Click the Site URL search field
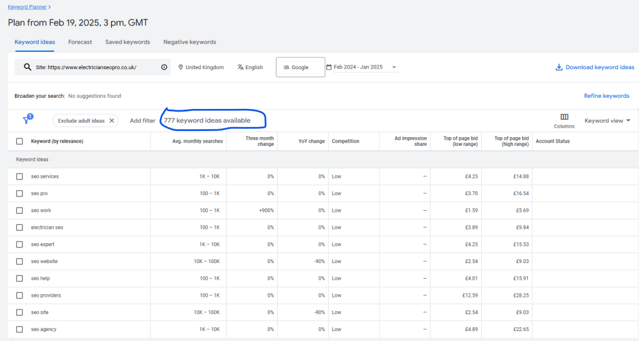 92,67
